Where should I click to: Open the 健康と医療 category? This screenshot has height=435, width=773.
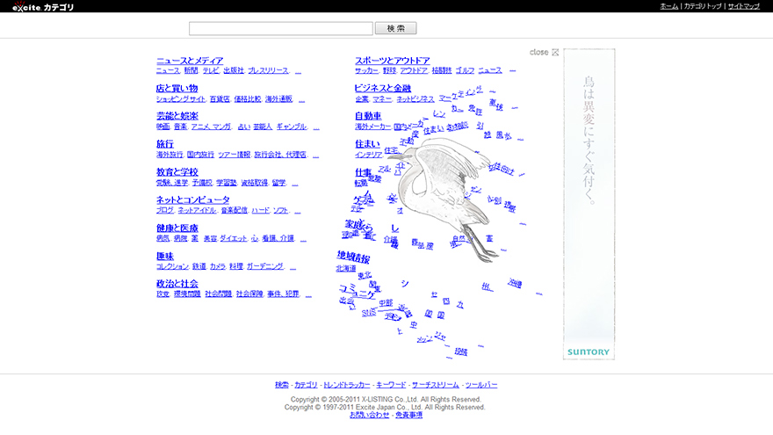coord(177,228)
